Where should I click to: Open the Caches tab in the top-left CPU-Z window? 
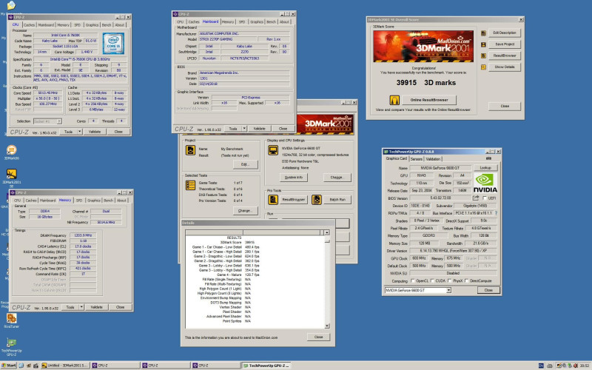click(x=30, y=24)
